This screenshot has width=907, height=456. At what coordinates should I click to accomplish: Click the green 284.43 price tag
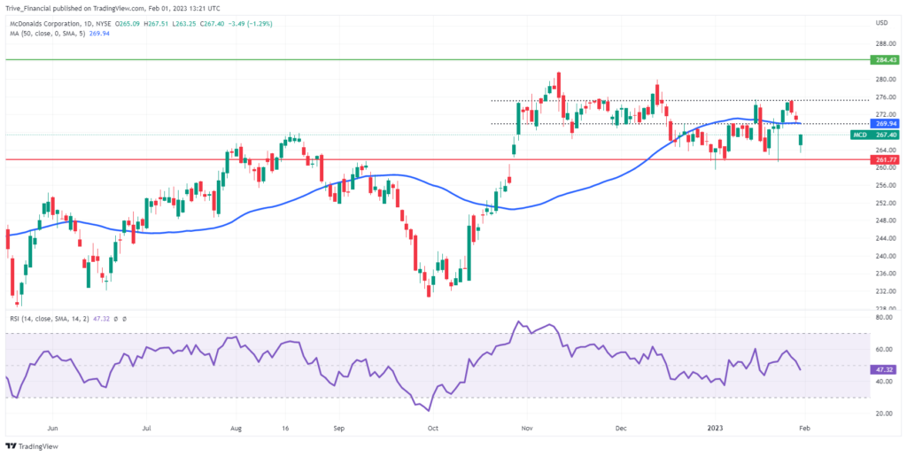[x=883, y=59]
